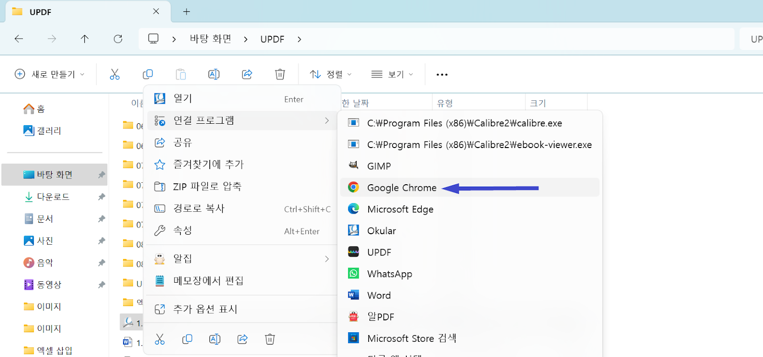
Task: Open with Okular
Action: (469, 231)
